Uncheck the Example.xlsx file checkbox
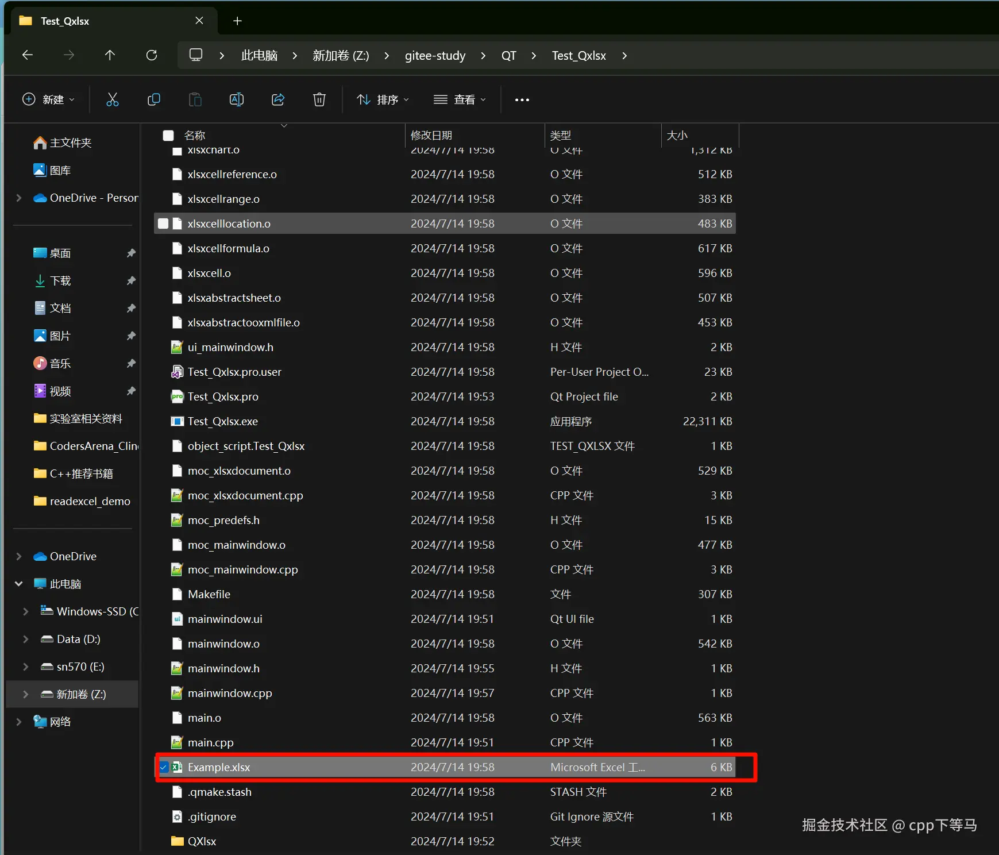The height and width of the screenshot is (855, 999). pyautogui.click(x=164, y=767)
